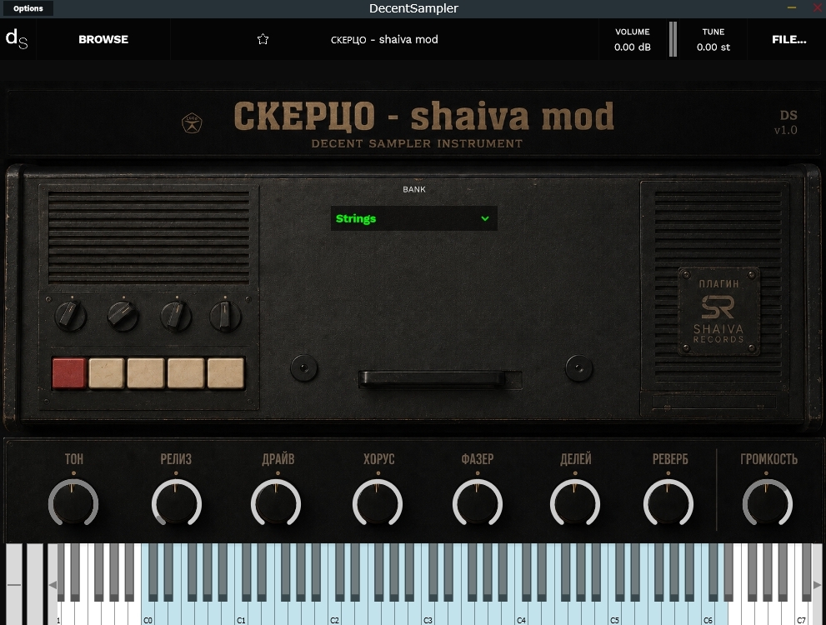Click the VOLUME 0.00 dB value
Viewport: 826px width, 625px height.
tap(632, 47)
